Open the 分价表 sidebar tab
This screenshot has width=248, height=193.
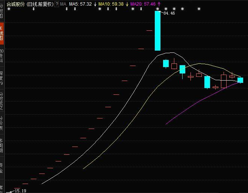(x=2, y=123)
